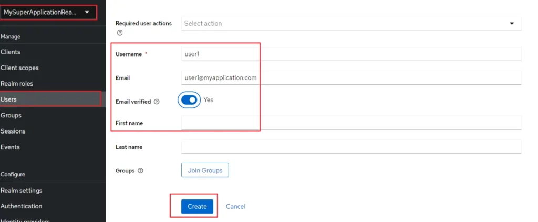Focus the Username input field
The image size is (538, 222).
pyautogui.click(x=351, y=54)
